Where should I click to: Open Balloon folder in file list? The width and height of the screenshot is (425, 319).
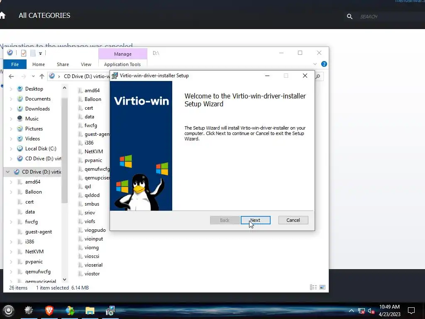[93, 99]
